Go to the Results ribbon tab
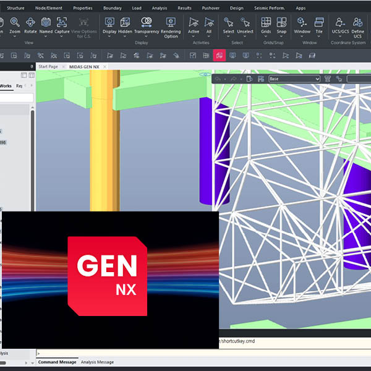 point(184,8)
